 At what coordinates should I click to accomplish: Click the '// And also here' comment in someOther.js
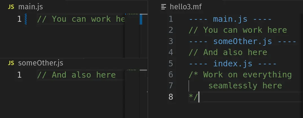coord(76,75)
